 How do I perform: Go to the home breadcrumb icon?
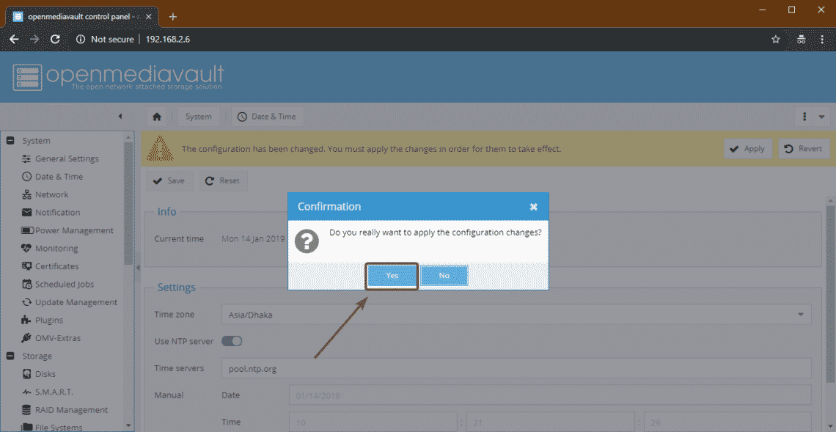pyautogui.click(x=157, y=117)
